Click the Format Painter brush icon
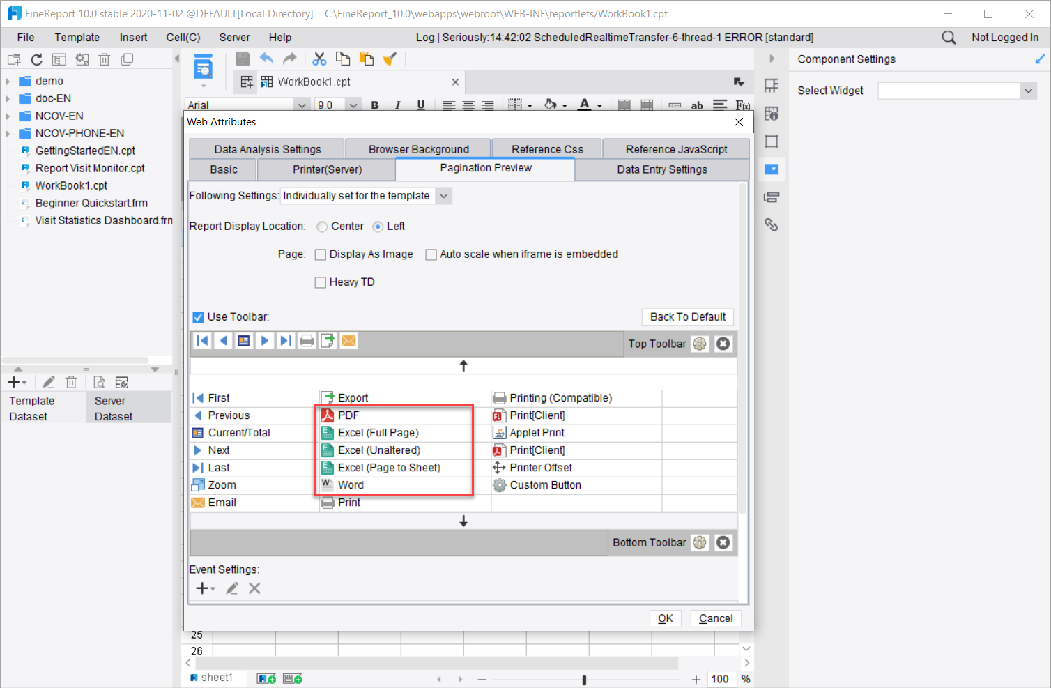The width and height of the screenshot is (1051, 688). pos(390,59)
